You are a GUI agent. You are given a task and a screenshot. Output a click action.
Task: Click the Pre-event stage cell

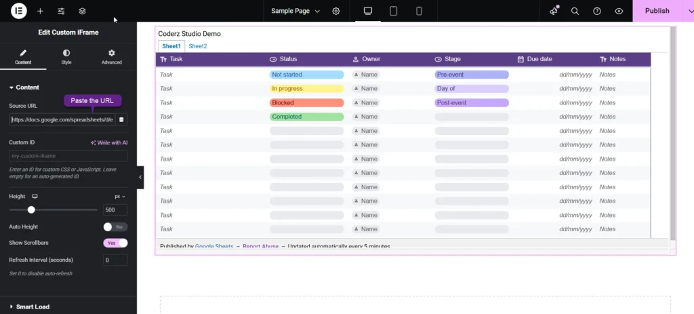(x=472, y=75)
